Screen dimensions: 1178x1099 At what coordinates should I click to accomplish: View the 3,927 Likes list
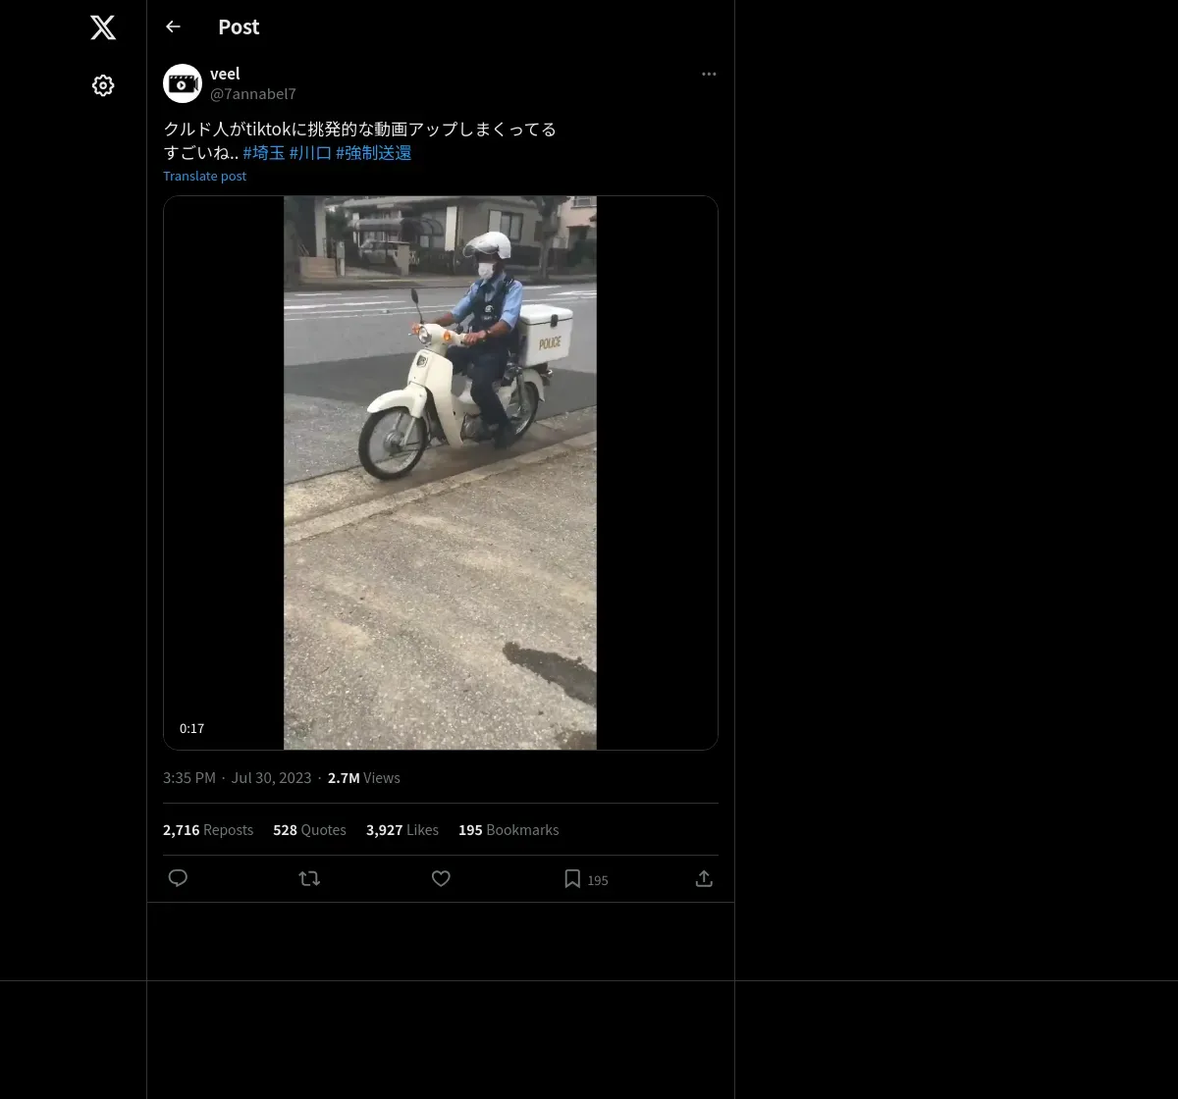point(402,829)
